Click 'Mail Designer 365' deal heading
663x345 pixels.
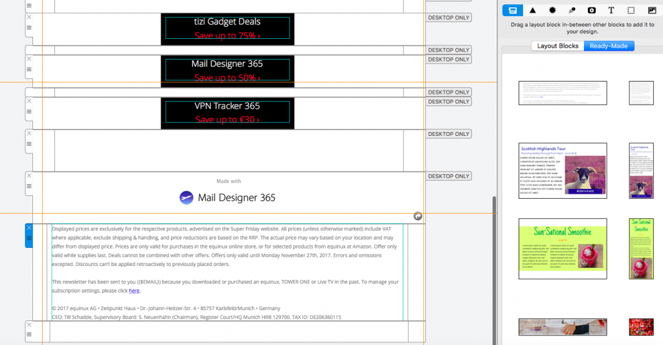pos(227,64)
